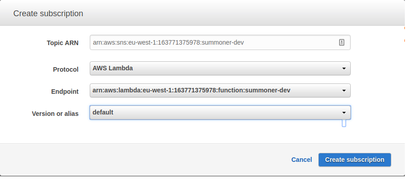Click the Version or alias label
Viewport: 408px width, 179px height.
(55, 114)
